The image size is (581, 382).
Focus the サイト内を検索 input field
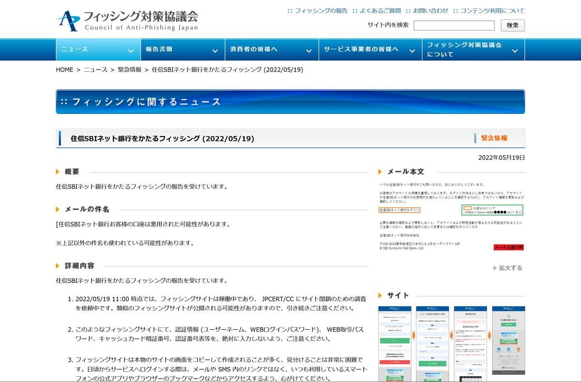[x=454, y=26]
